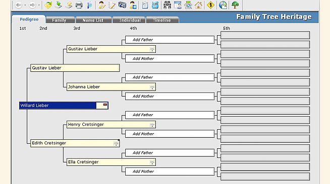Screen dimensions: 330x184
Task: Click the blue card calendar icon
Action: pyautogui.click(x=155, y=5)
